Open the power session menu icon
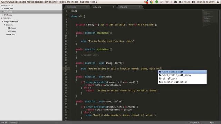221x124 pixels. pyautogui.click(x=218, y=2)
